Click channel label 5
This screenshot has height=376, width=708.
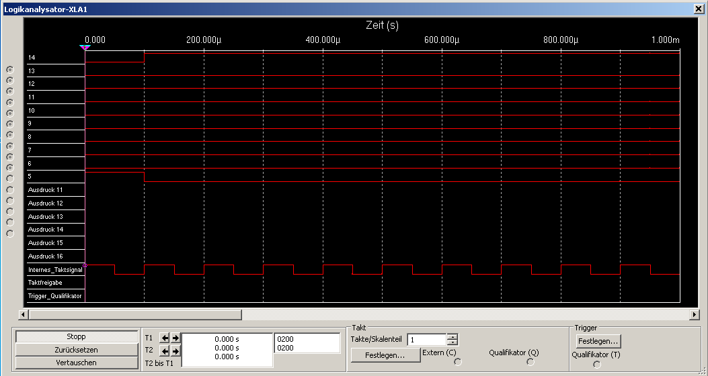click(30, 177)
